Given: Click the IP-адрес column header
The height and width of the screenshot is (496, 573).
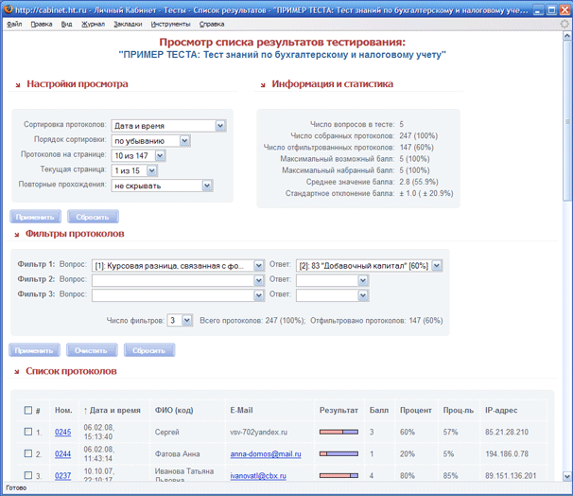Looking at the screenshot, I should tap(501, 411).
